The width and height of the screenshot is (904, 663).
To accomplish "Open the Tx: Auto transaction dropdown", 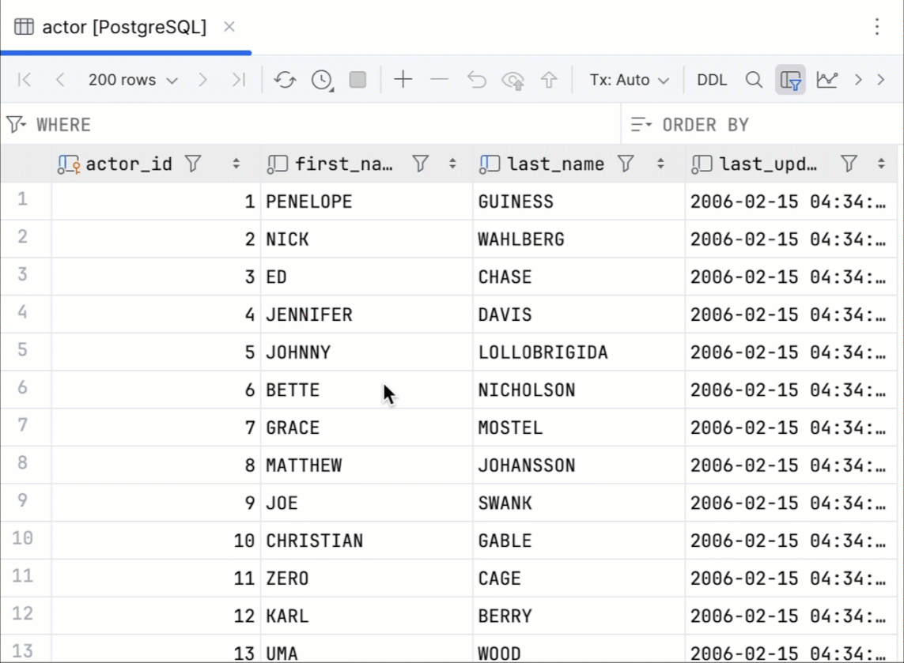I will coord(629,80).
